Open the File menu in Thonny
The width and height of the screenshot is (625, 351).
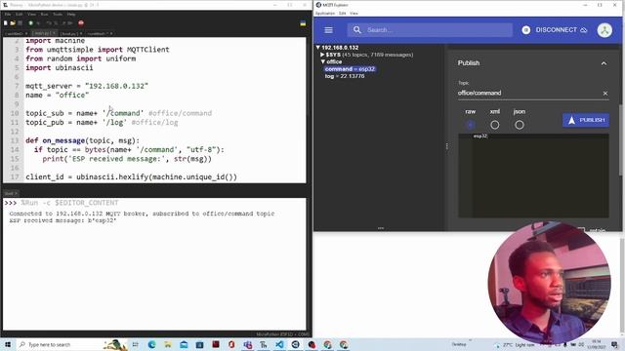coord(8,15)
